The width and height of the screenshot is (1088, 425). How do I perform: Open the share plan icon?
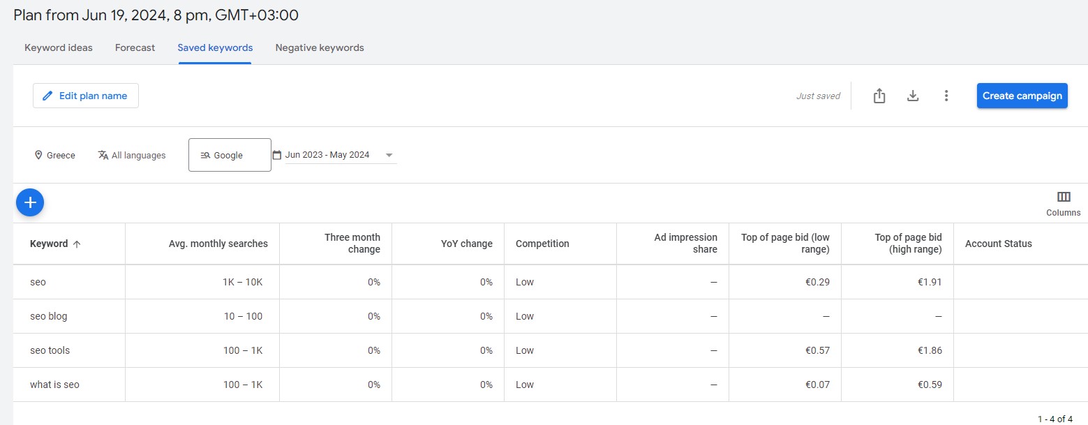tap(879, 96)
